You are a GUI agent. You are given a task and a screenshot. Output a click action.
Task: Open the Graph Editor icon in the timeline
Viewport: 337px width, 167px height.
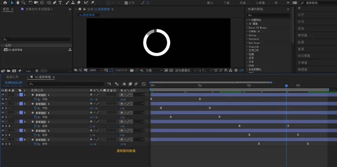click(144, 84)
